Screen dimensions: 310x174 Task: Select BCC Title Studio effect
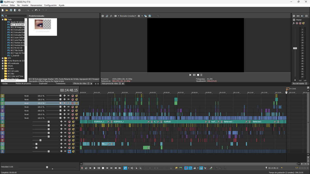pos(17,50)
